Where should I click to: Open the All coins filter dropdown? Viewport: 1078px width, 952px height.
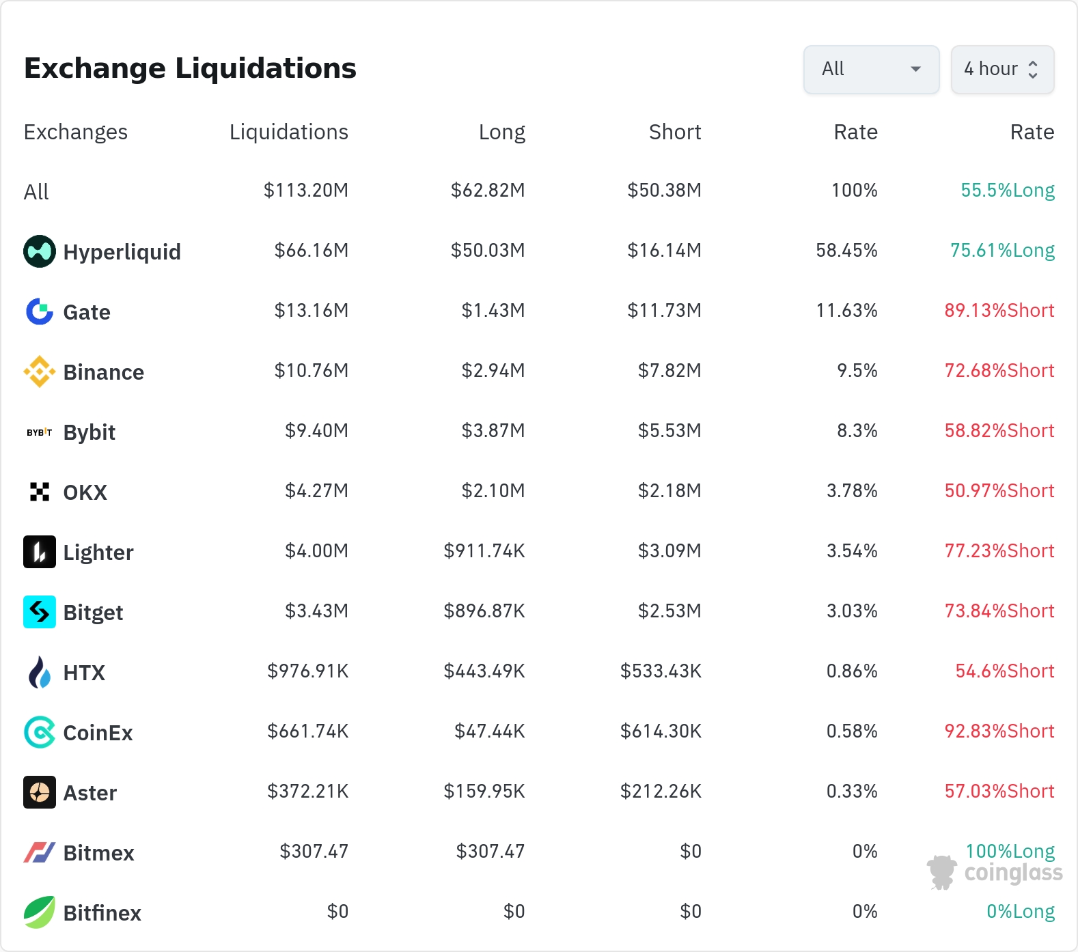pyautogui.click(x=871, y=69)
